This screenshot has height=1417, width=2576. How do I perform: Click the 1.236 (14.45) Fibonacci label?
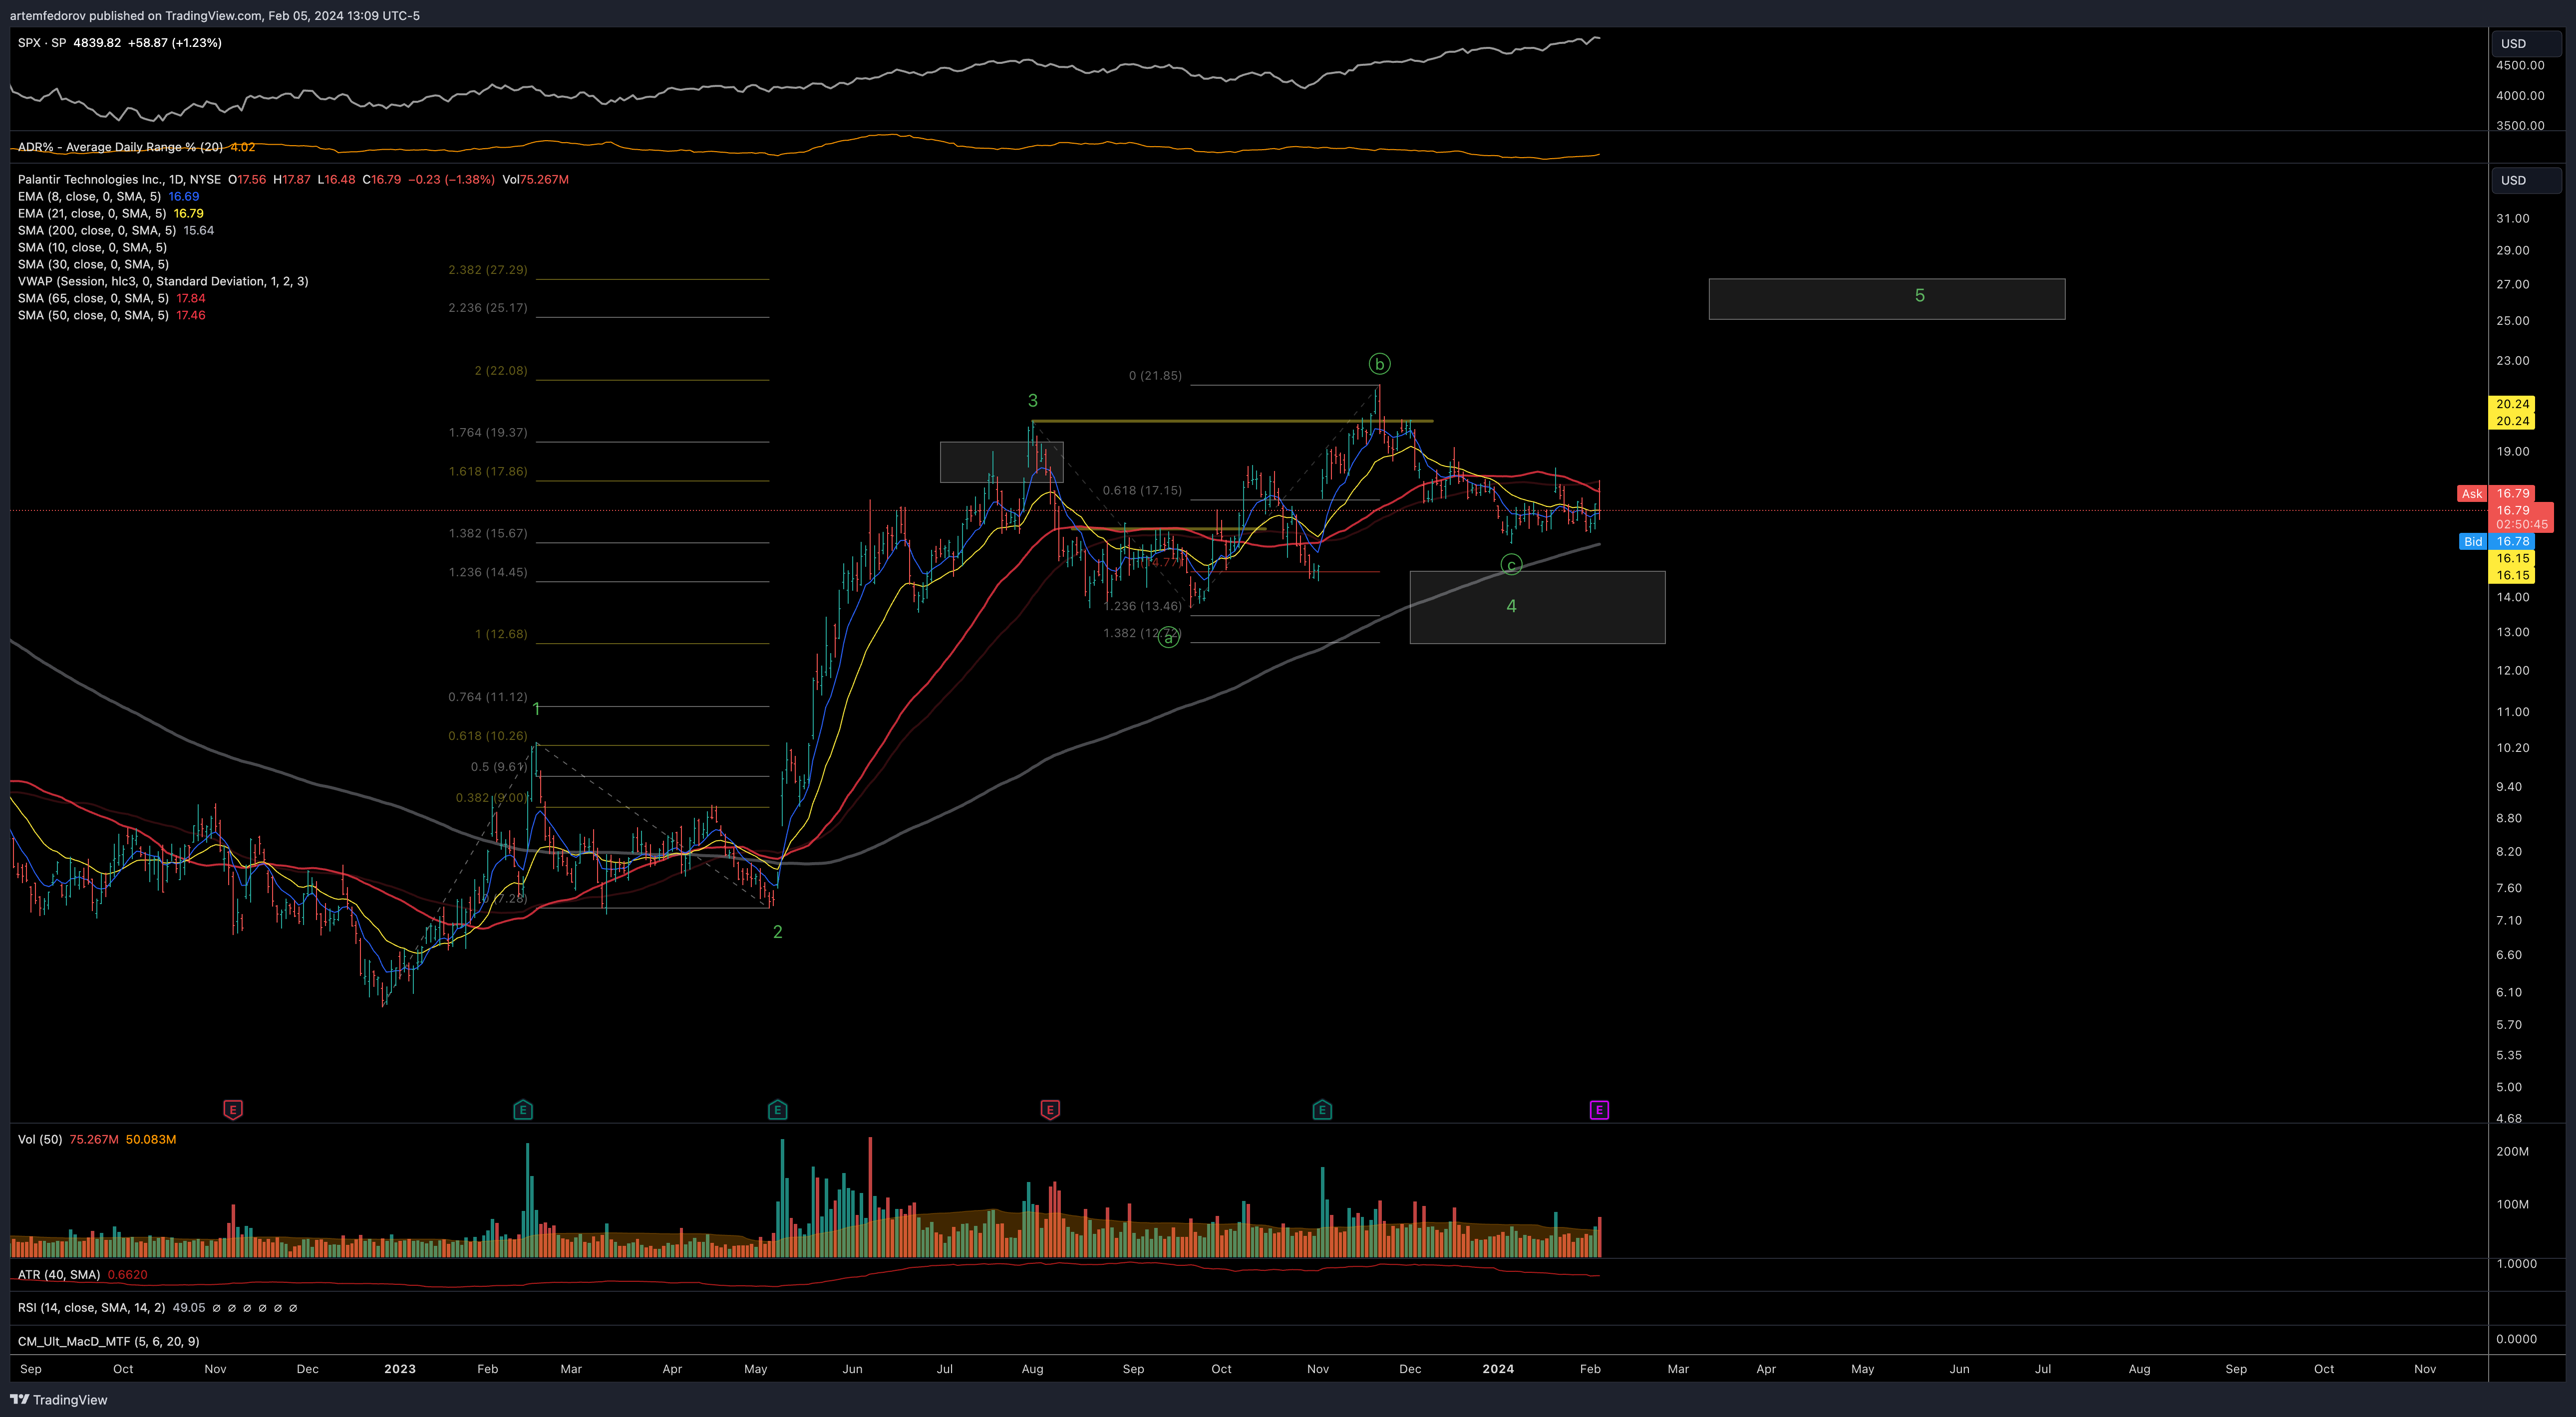(x=488, y=573)
